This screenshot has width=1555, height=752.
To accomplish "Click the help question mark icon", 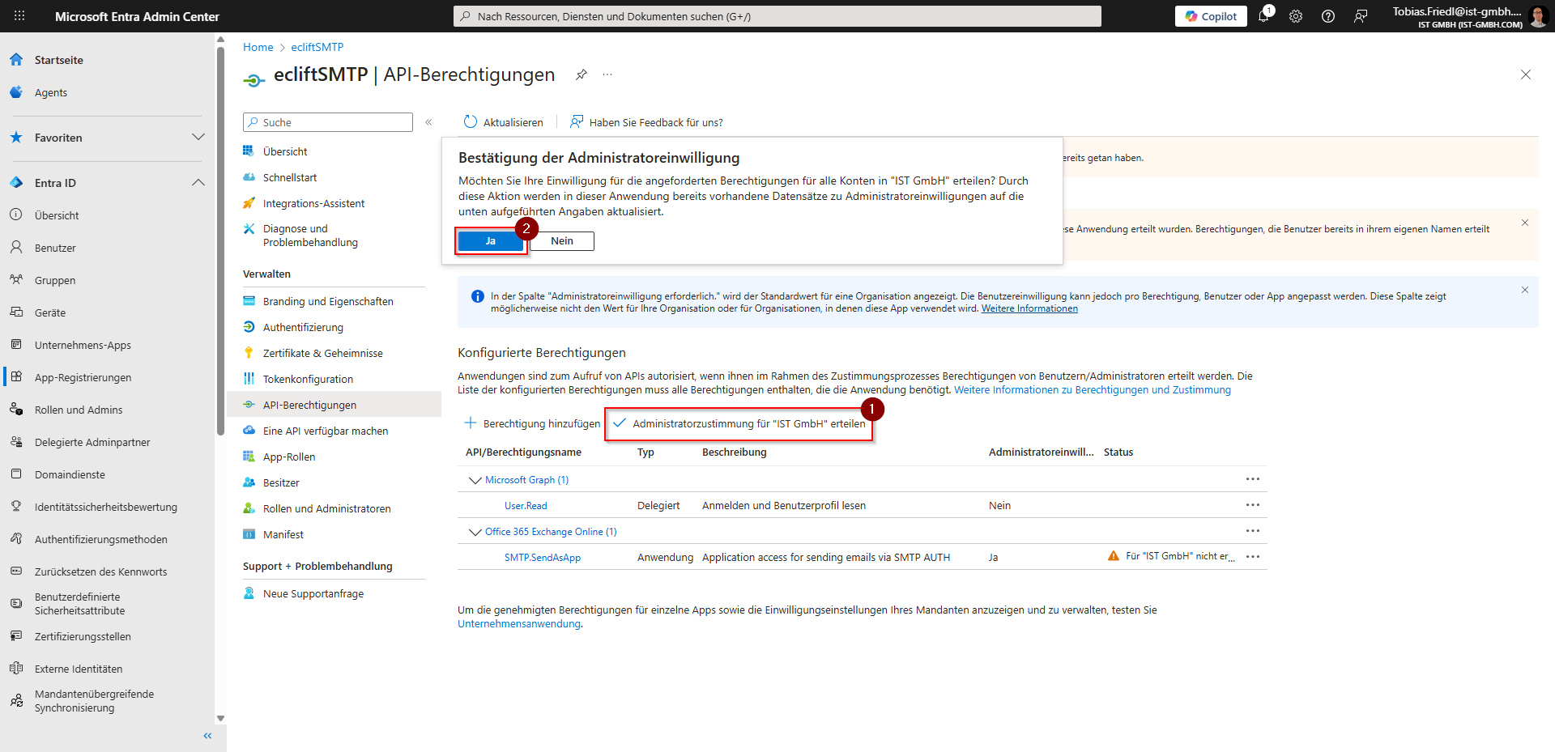I will tap(1328, 16).
